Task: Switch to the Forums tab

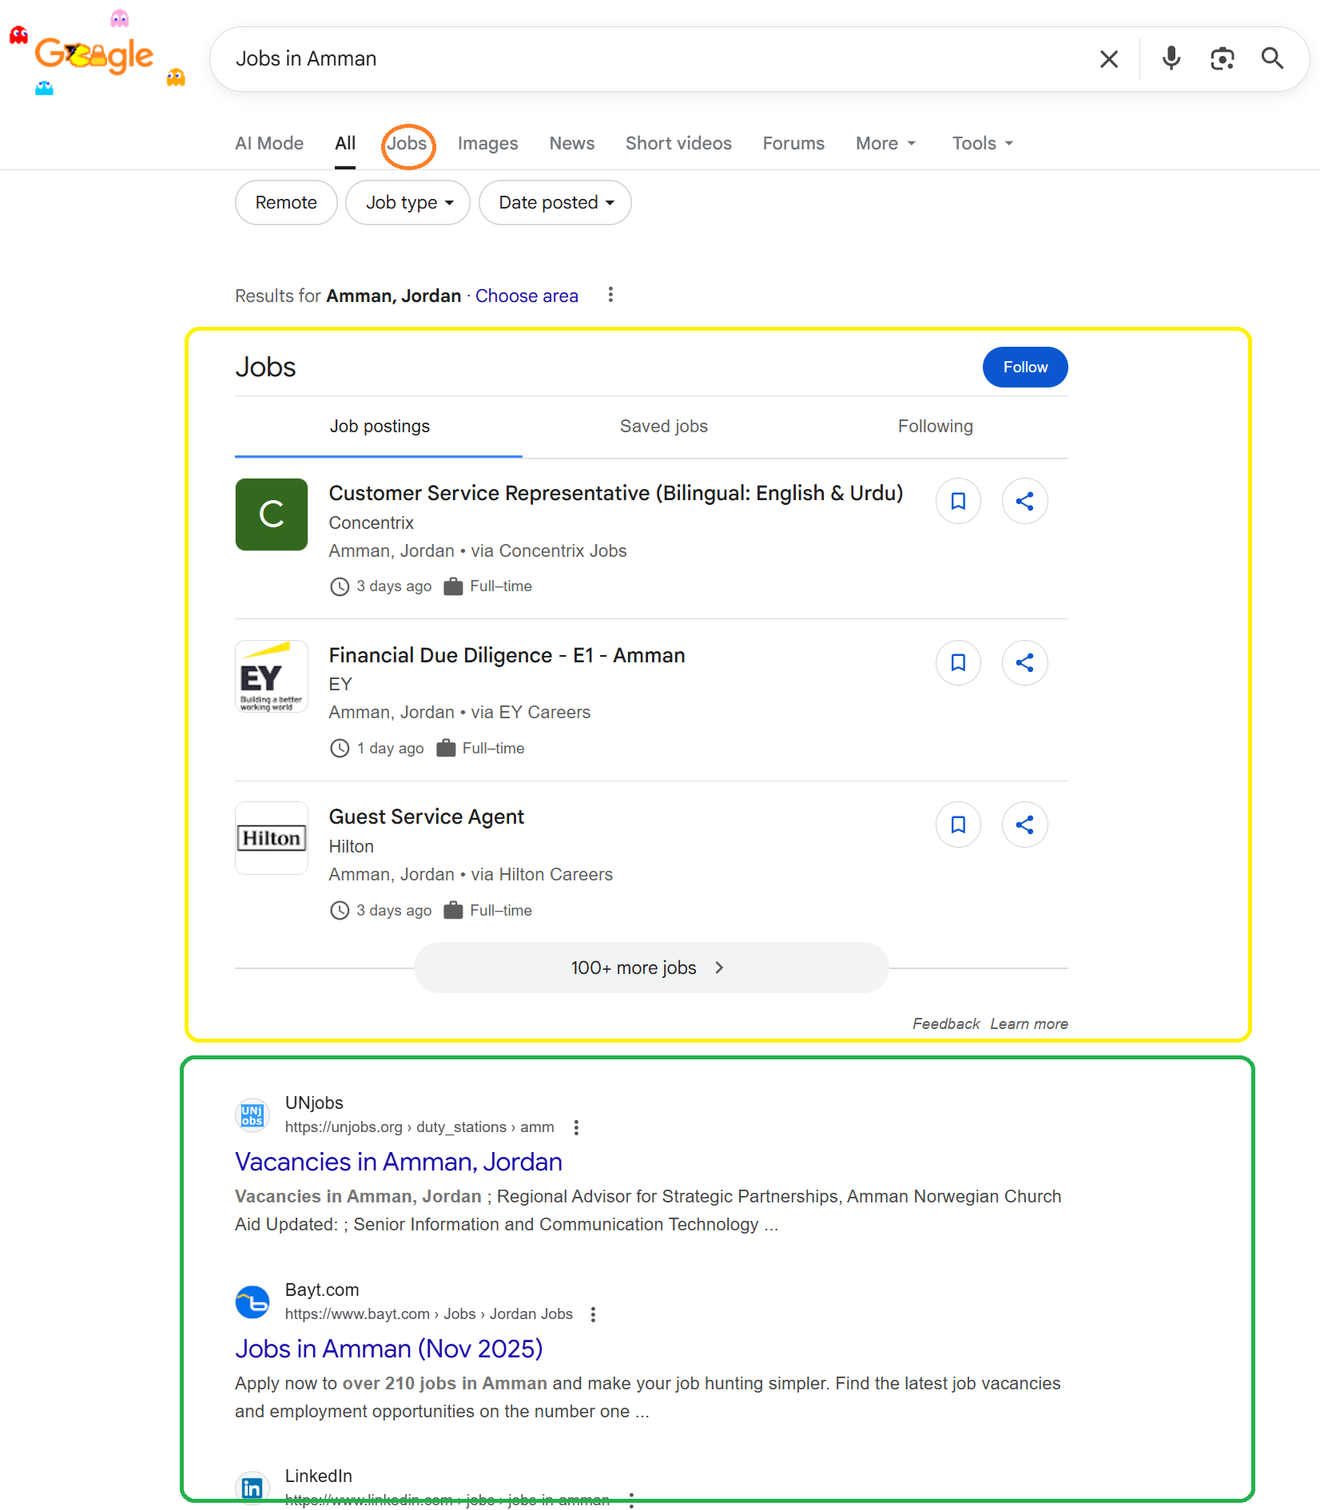Action: click(793, 144)
